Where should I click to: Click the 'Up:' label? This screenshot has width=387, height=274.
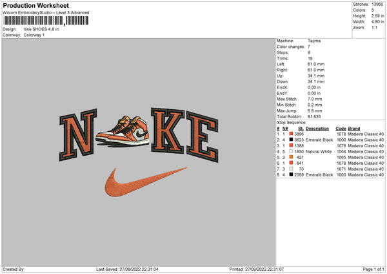pos(280,76)
